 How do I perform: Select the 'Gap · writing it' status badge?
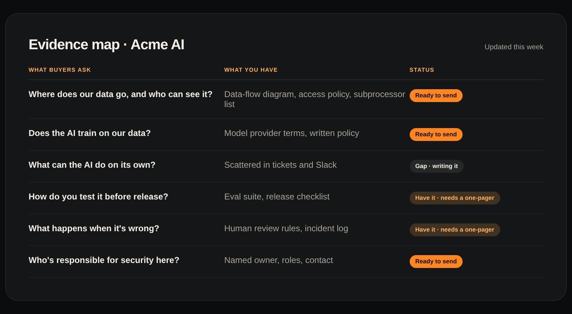click(437, 166)
